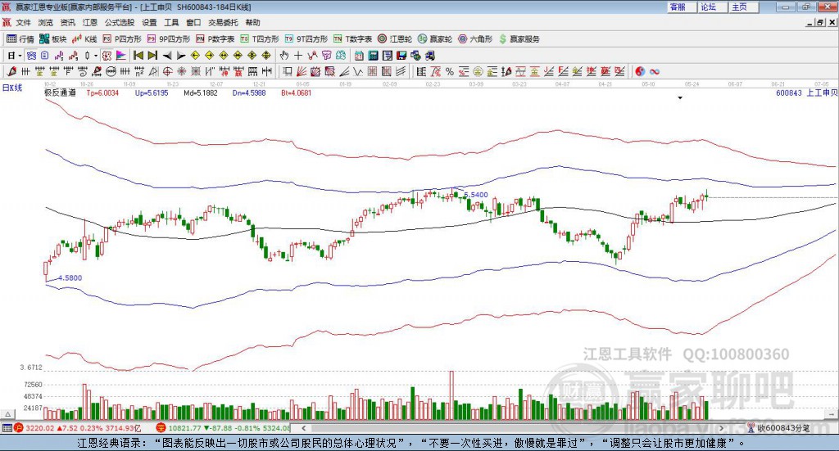Click the Tp=6.0034 indicator value
839x451 pixels.
coord(102,93)
